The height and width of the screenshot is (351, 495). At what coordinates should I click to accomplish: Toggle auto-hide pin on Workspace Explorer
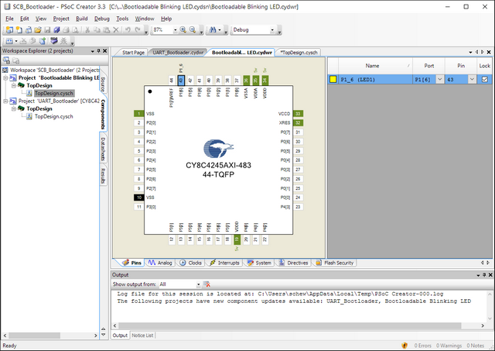98,51
